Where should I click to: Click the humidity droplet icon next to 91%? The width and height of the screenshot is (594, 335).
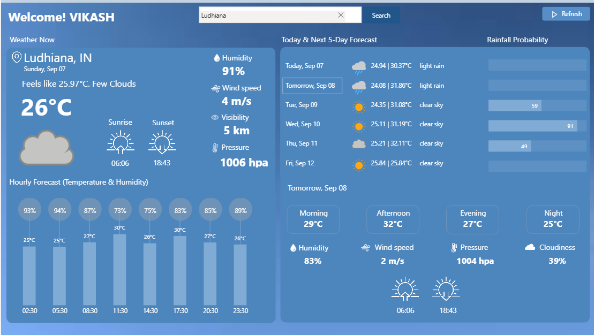click(x=216, y=58)
